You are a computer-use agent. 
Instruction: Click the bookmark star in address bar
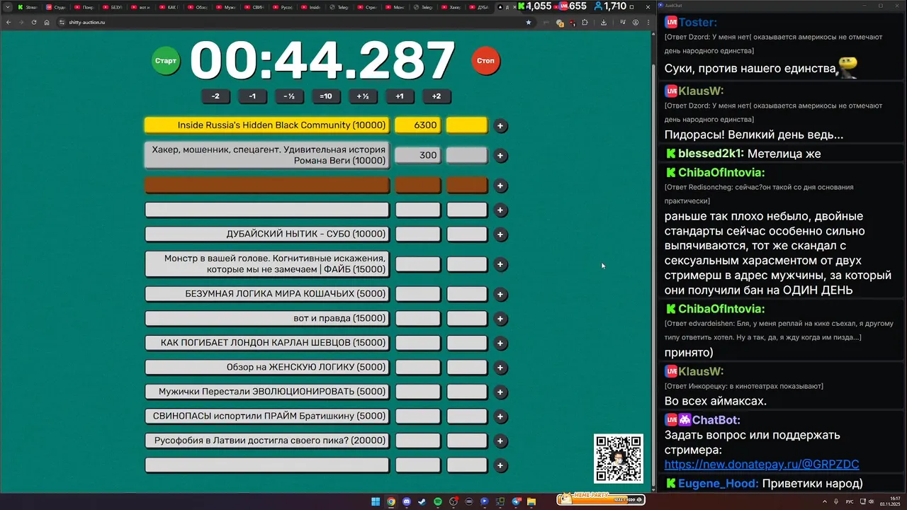528,22
